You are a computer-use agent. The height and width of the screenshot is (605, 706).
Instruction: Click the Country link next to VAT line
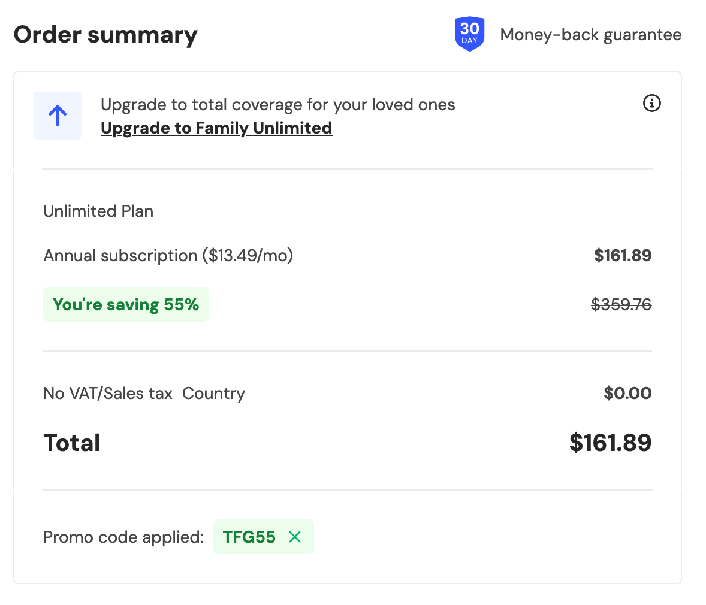213,393
